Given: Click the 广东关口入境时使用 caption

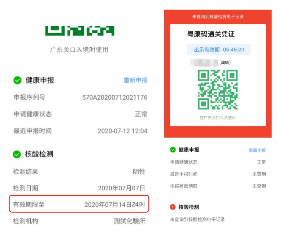Looking at the screenshot, I should pyautogui.click(x=79, y=49).
